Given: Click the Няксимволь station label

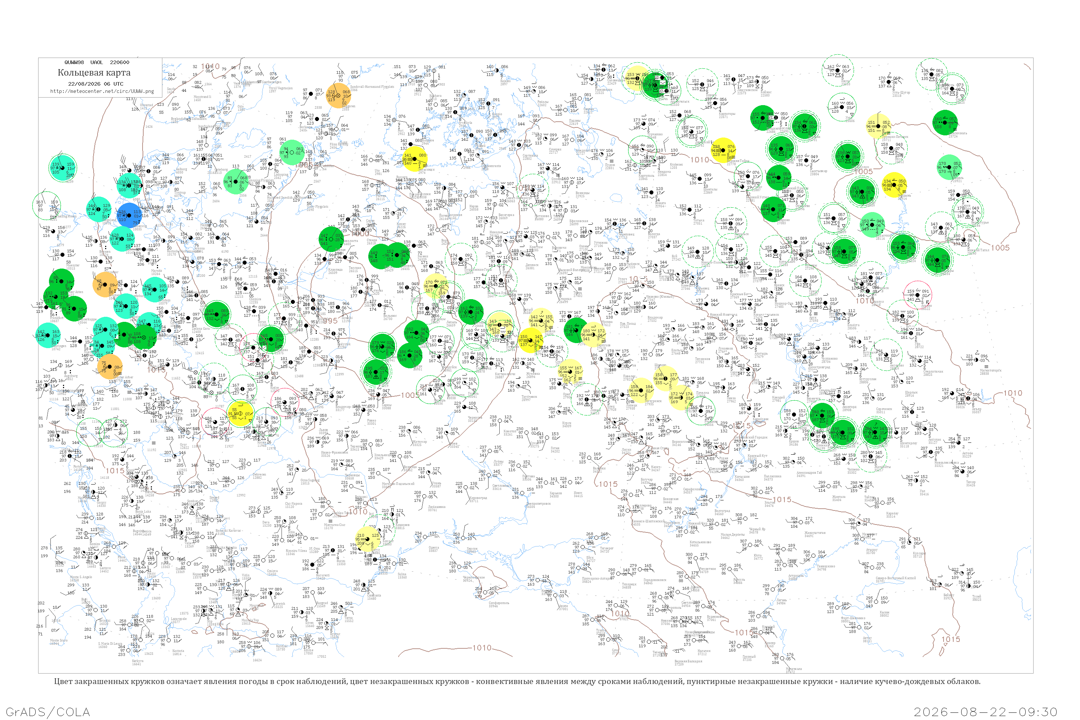Looking at the screenshot, I should (x=957, y=134).
